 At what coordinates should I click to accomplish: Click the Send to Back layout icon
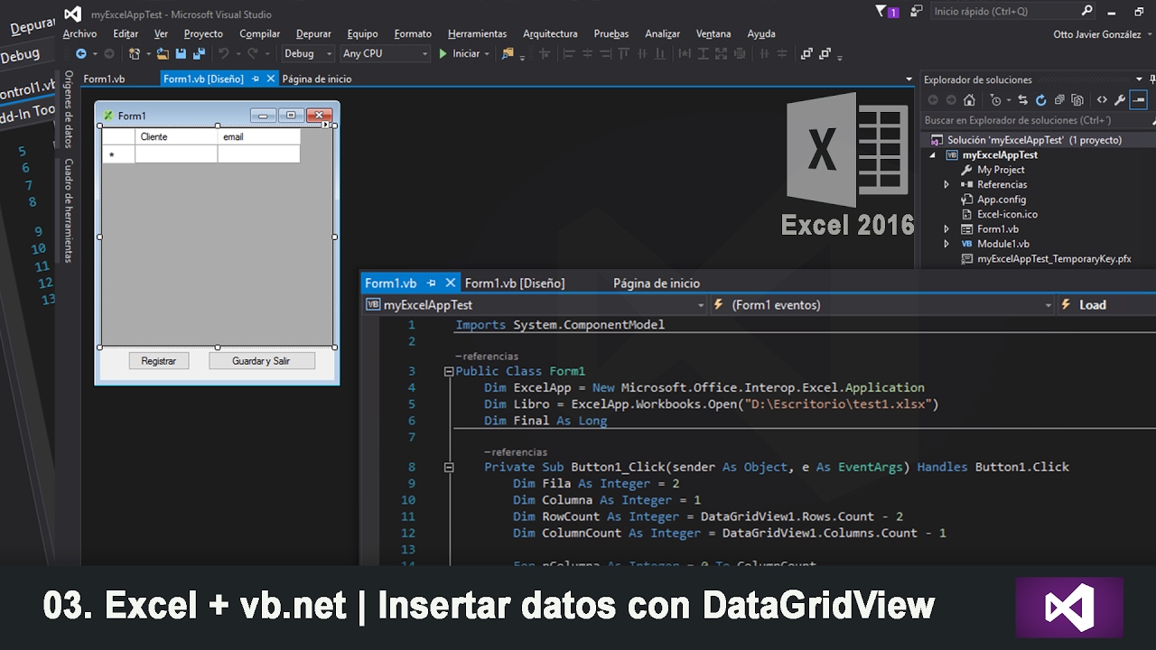(x=825, y=54)
